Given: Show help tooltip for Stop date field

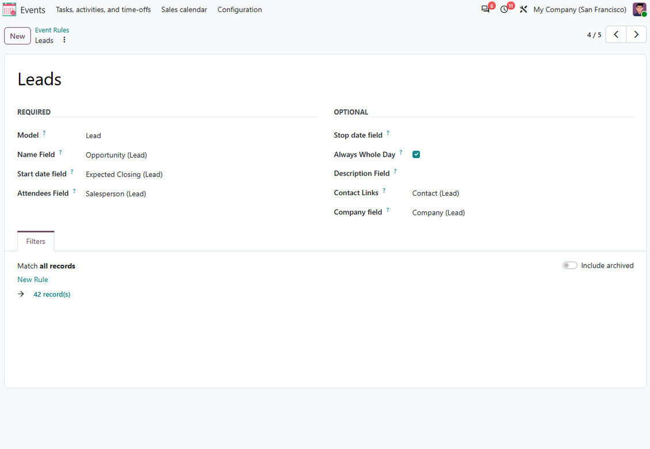Looking at the screenshot, I should (388, 133).
